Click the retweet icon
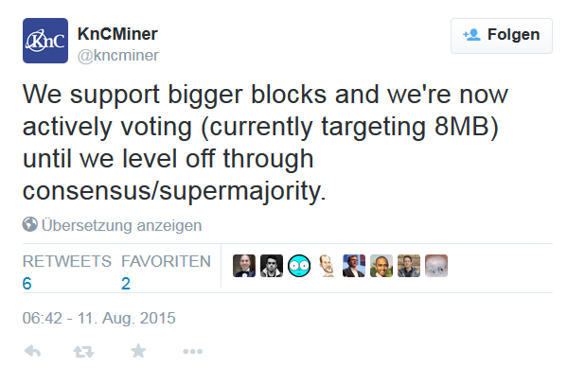The height and width of the screenshot is (385, 585). [x=83, y=352]
